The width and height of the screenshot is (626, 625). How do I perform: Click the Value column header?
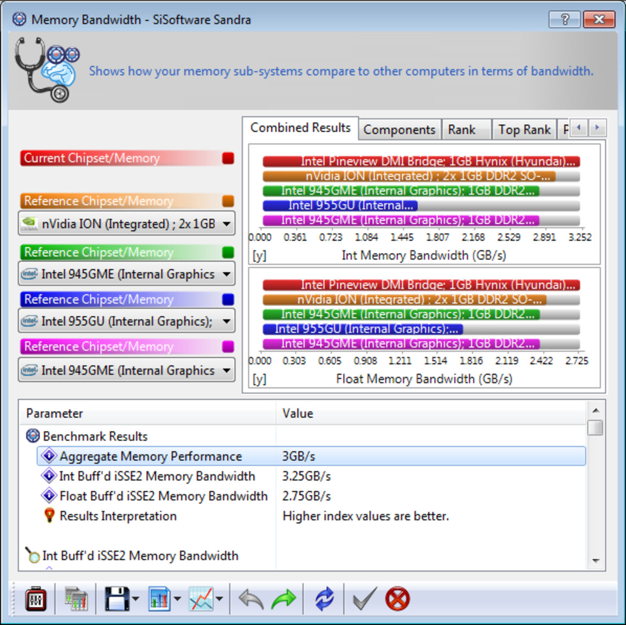(431, 413)
